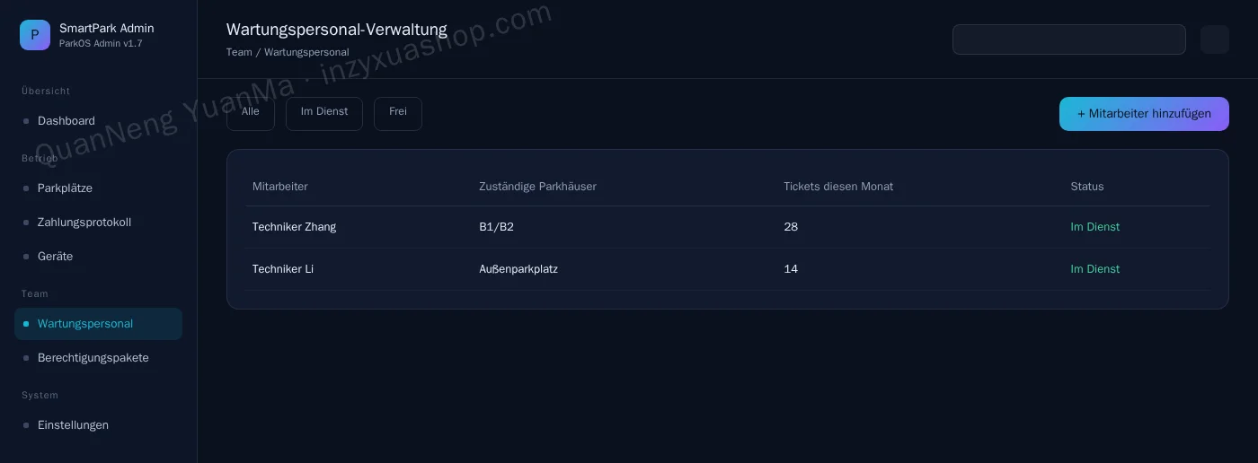Select Techniker Zhang row
Screen dimensions: 1258x463
pos(728,227)
